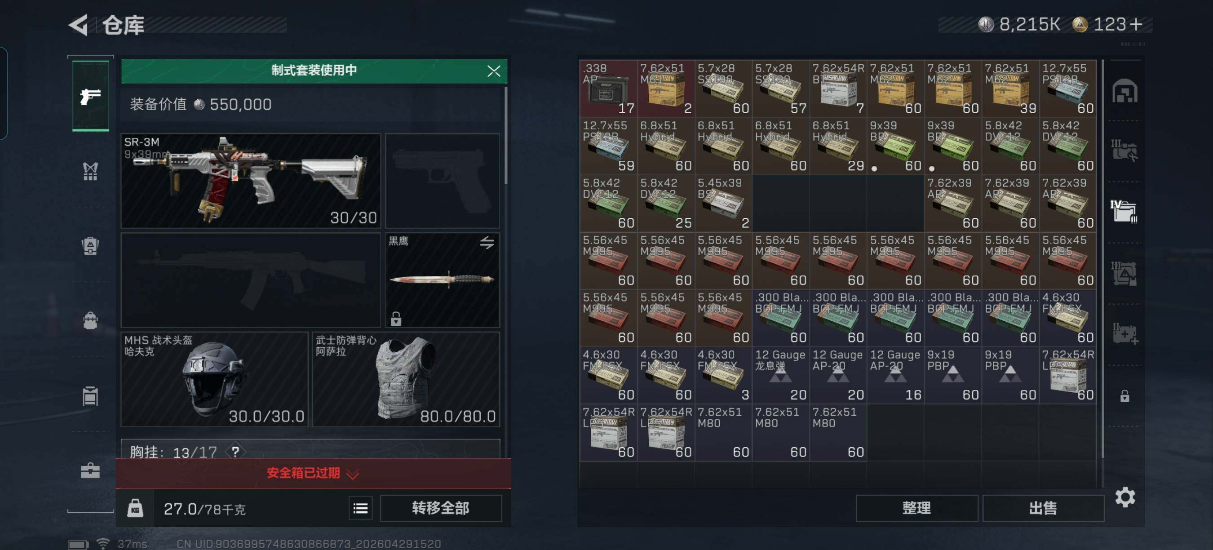
Task: Click the add currency plus icon
Action: pos(1136,24)
